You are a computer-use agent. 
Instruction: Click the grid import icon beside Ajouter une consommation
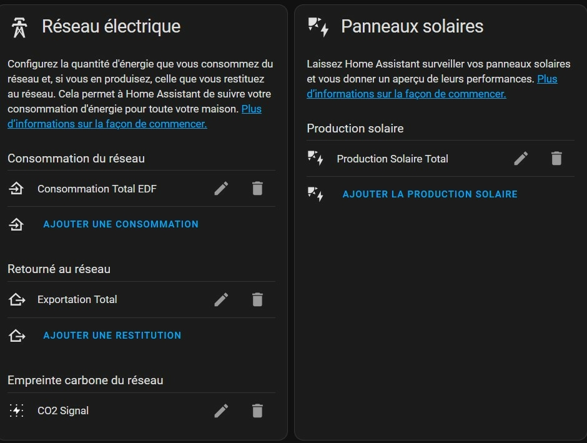[x=16, y=224]
